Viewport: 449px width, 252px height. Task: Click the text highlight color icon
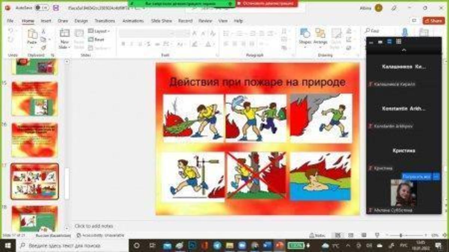pos(194,44)
